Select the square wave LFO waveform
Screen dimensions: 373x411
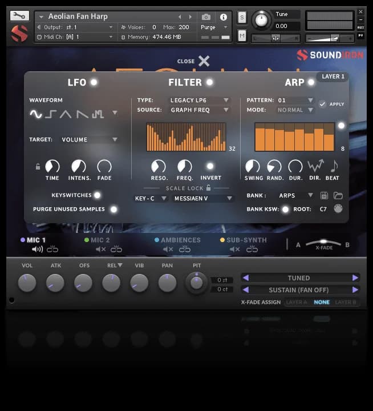51,114
